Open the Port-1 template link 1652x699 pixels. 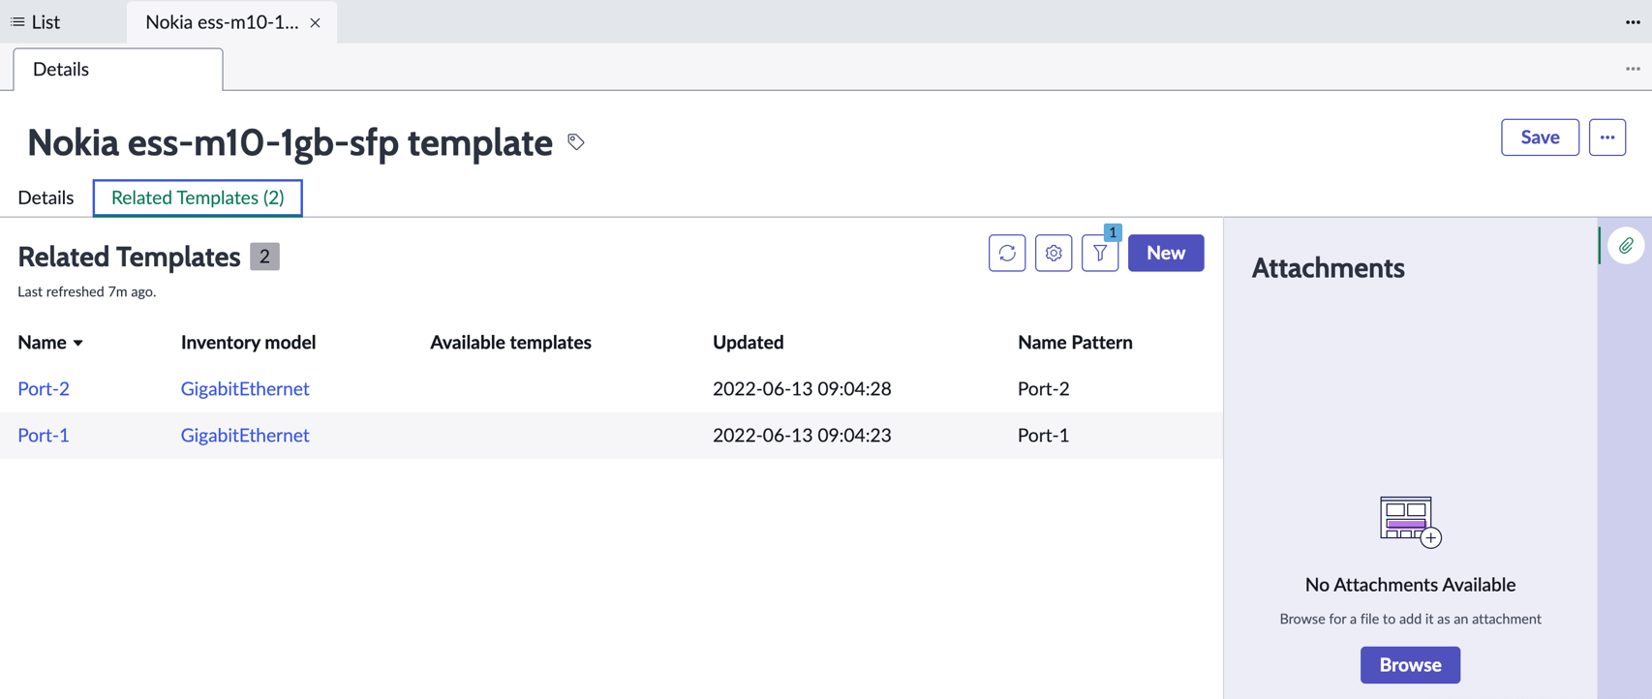(x=44, y=435)
